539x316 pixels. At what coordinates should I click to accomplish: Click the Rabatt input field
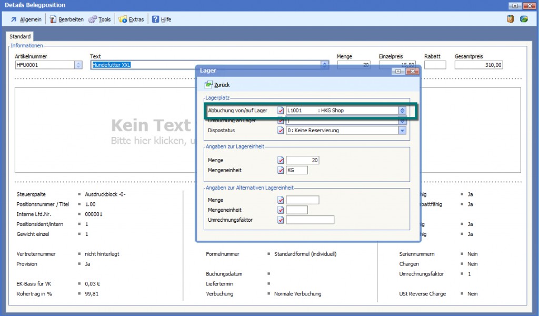(x=435, y=65)
